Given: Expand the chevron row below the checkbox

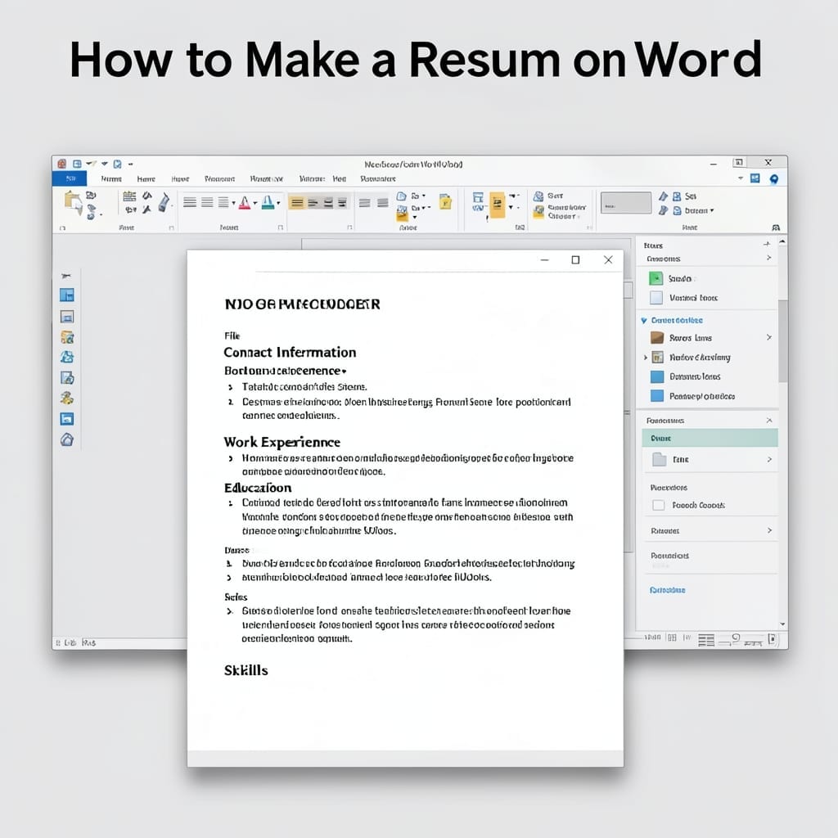Looking at the screenshot, I should click(711, 530).
